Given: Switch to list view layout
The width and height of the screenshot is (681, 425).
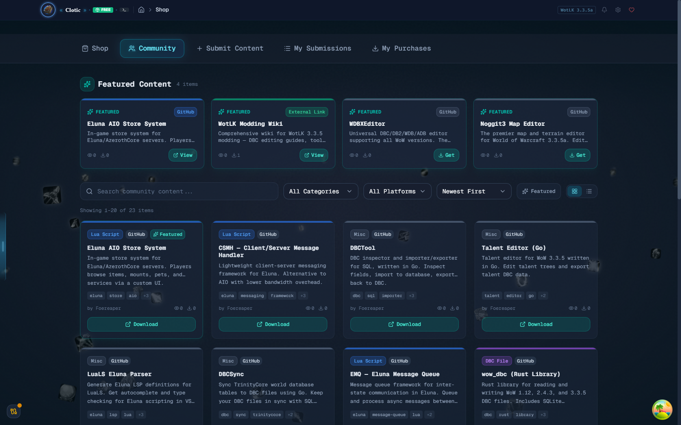Looking at the screenshot, I should 589,191.
